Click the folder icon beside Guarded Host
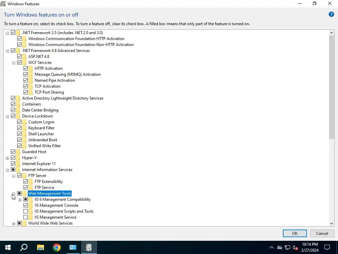This screenshot has height=254, width=338. (18, 151)
